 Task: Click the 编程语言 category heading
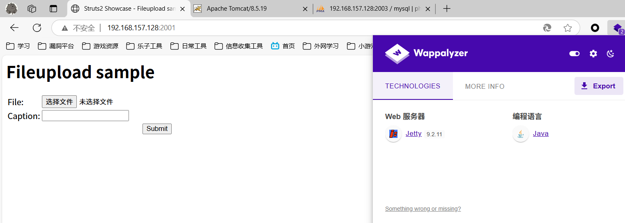(x=527, y=117)
